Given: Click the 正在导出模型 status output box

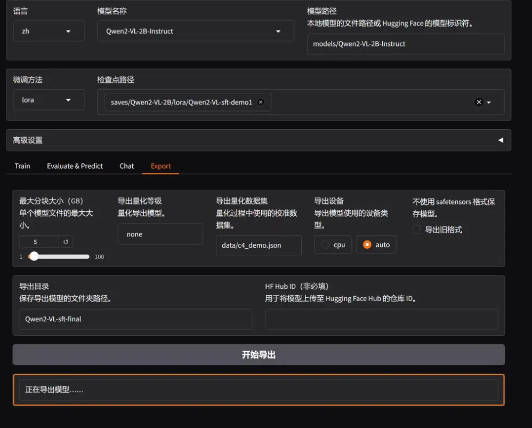Looking at the screenshot, I should [259, 390].
